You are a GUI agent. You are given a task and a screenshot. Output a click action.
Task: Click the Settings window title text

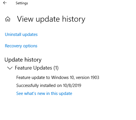22,3
